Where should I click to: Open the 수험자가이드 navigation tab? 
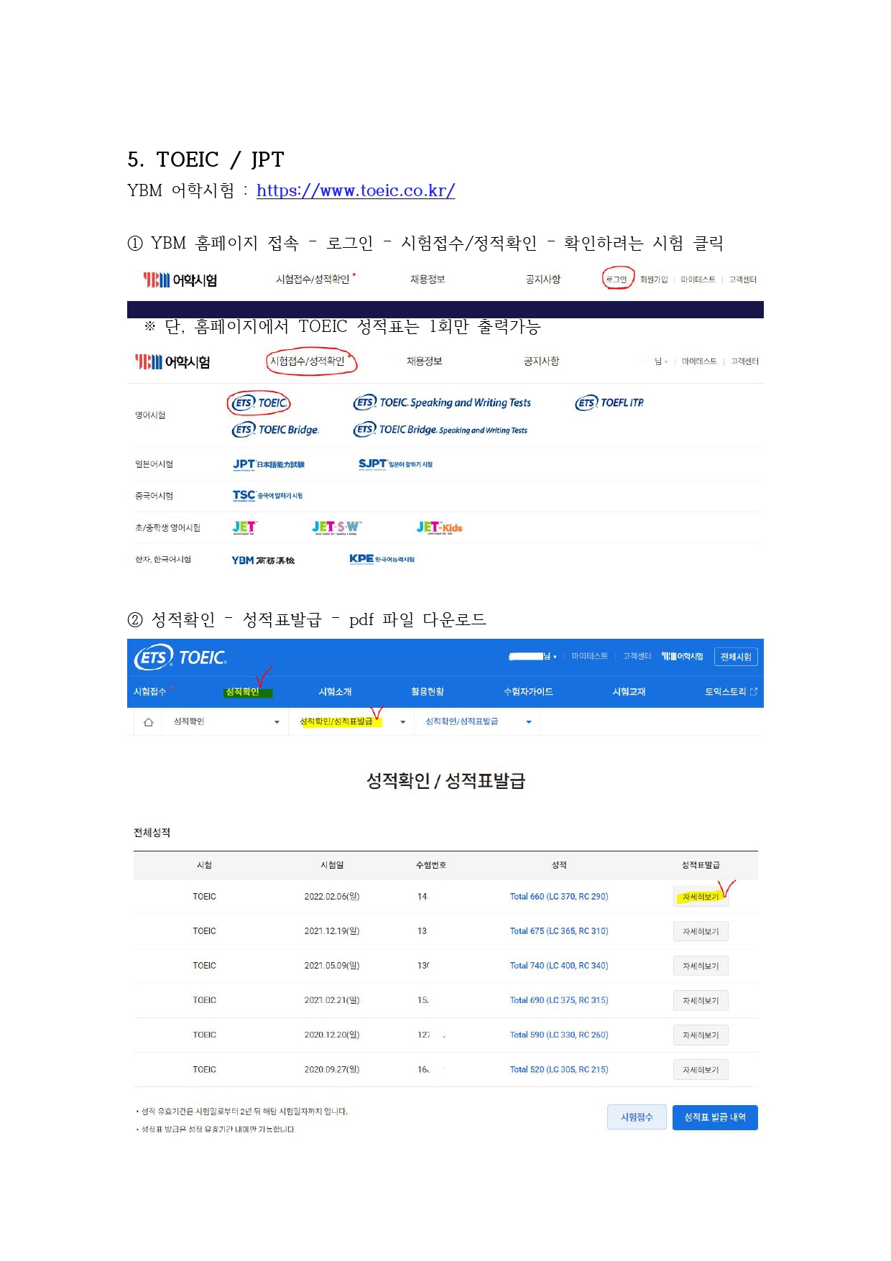point(528,691)
